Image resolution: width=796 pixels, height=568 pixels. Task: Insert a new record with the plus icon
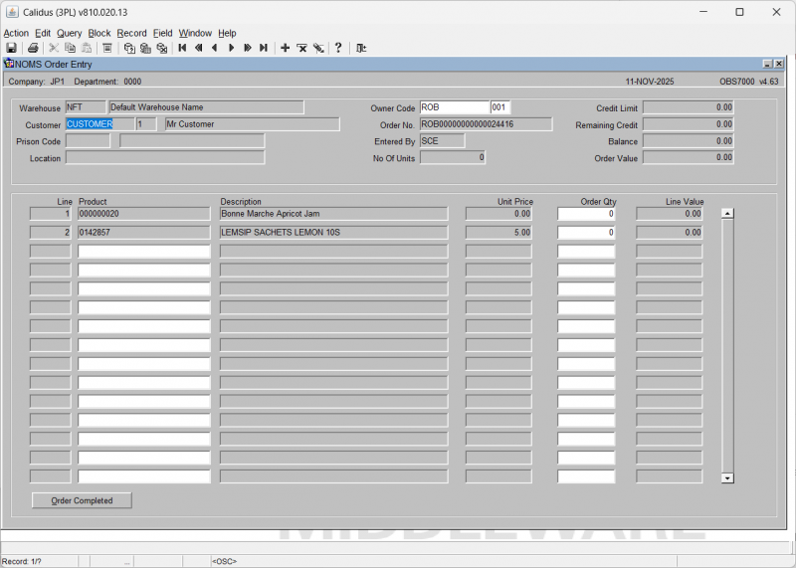(286, 48)
